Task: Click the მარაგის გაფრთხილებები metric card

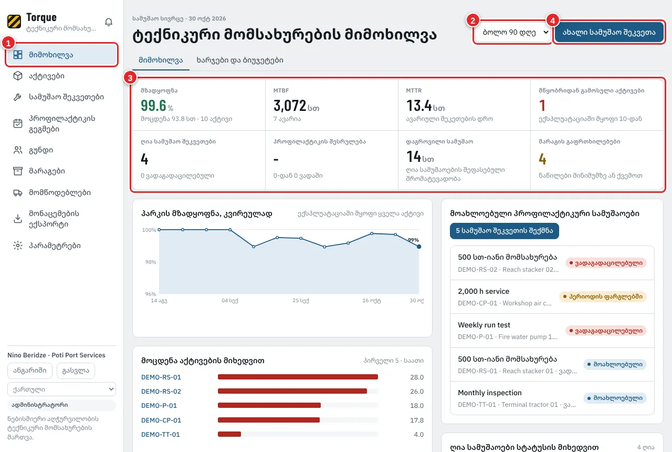Action: click(597, 160)
